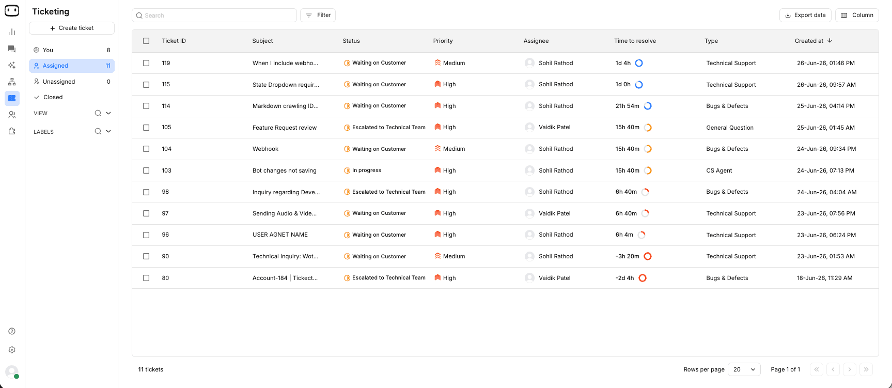892x388 pixels.
Task: Open the conversations chat sidebar icon
Action: pyautogui.click(x=12, y=49)
